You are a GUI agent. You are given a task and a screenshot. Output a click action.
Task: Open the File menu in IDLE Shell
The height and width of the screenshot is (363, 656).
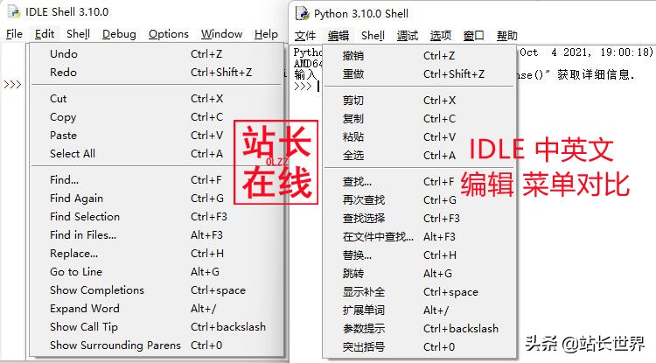point(14,34)
